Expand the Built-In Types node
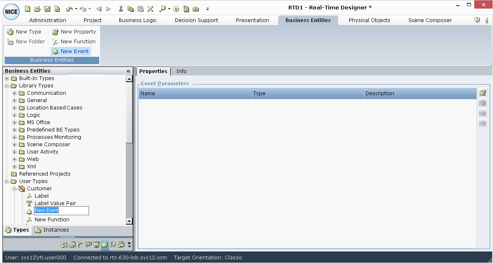Screen dimensions: 493x263 coord(7,78)
